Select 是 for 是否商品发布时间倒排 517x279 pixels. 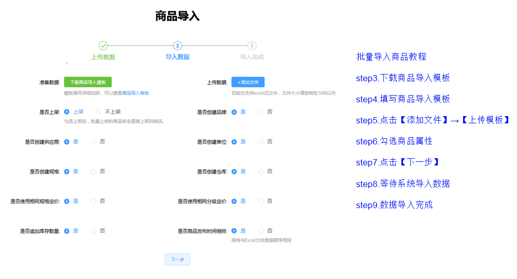pyautogui.click(x=234, y=231)
